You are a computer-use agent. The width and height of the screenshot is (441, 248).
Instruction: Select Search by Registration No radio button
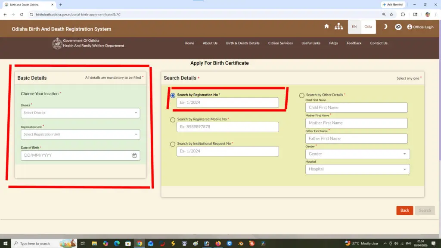[173, 95]
